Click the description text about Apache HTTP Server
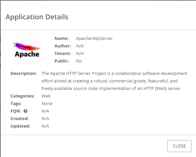 point(115,81)
